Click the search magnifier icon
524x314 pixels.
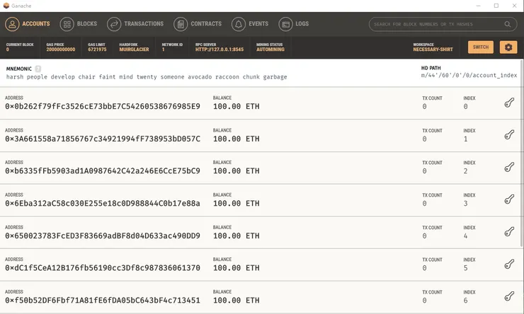tap(507, 24)
